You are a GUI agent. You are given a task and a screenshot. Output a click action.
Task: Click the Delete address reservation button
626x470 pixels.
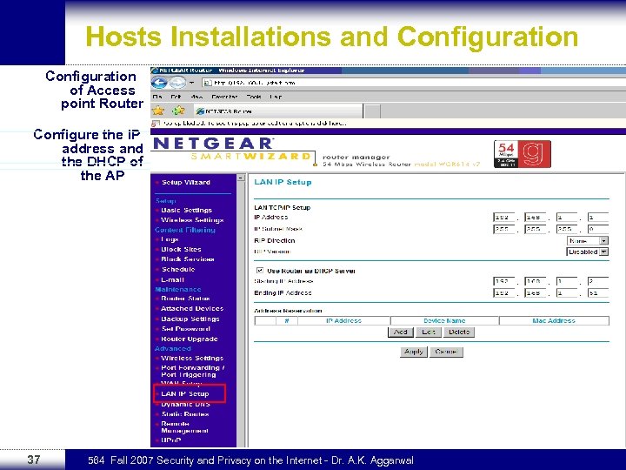point(459,332)
